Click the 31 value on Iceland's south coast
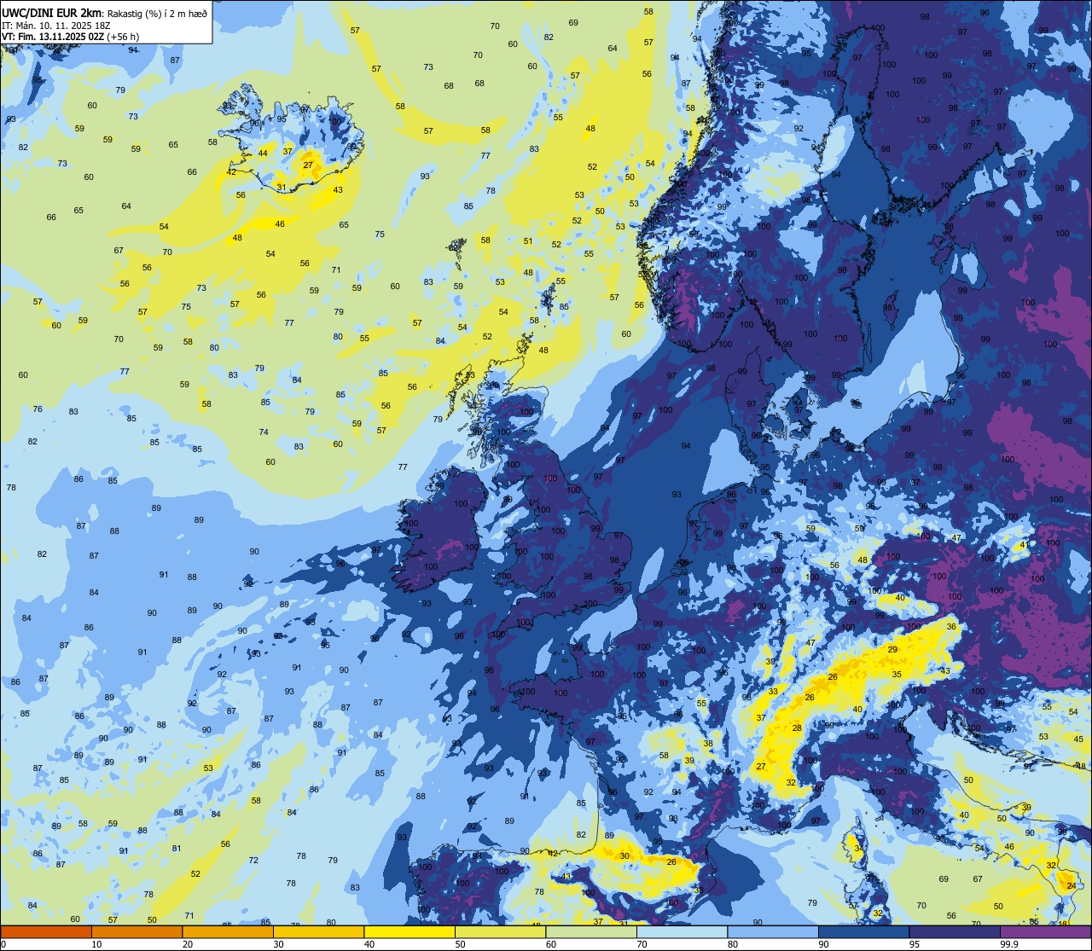1092x951 pixels. click(x=281, y=187)
